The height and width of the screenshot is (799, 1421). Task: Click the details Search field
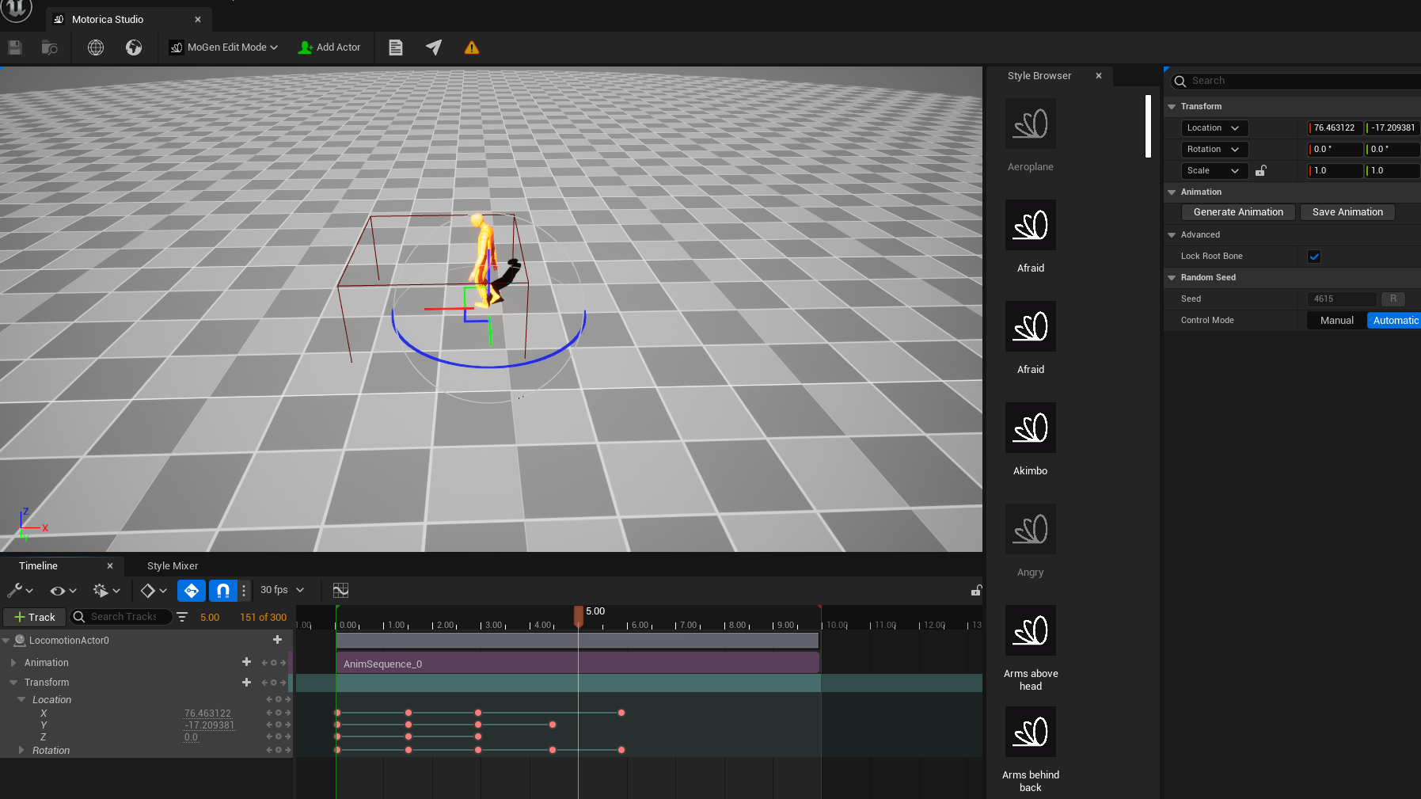pos(1298,81)
